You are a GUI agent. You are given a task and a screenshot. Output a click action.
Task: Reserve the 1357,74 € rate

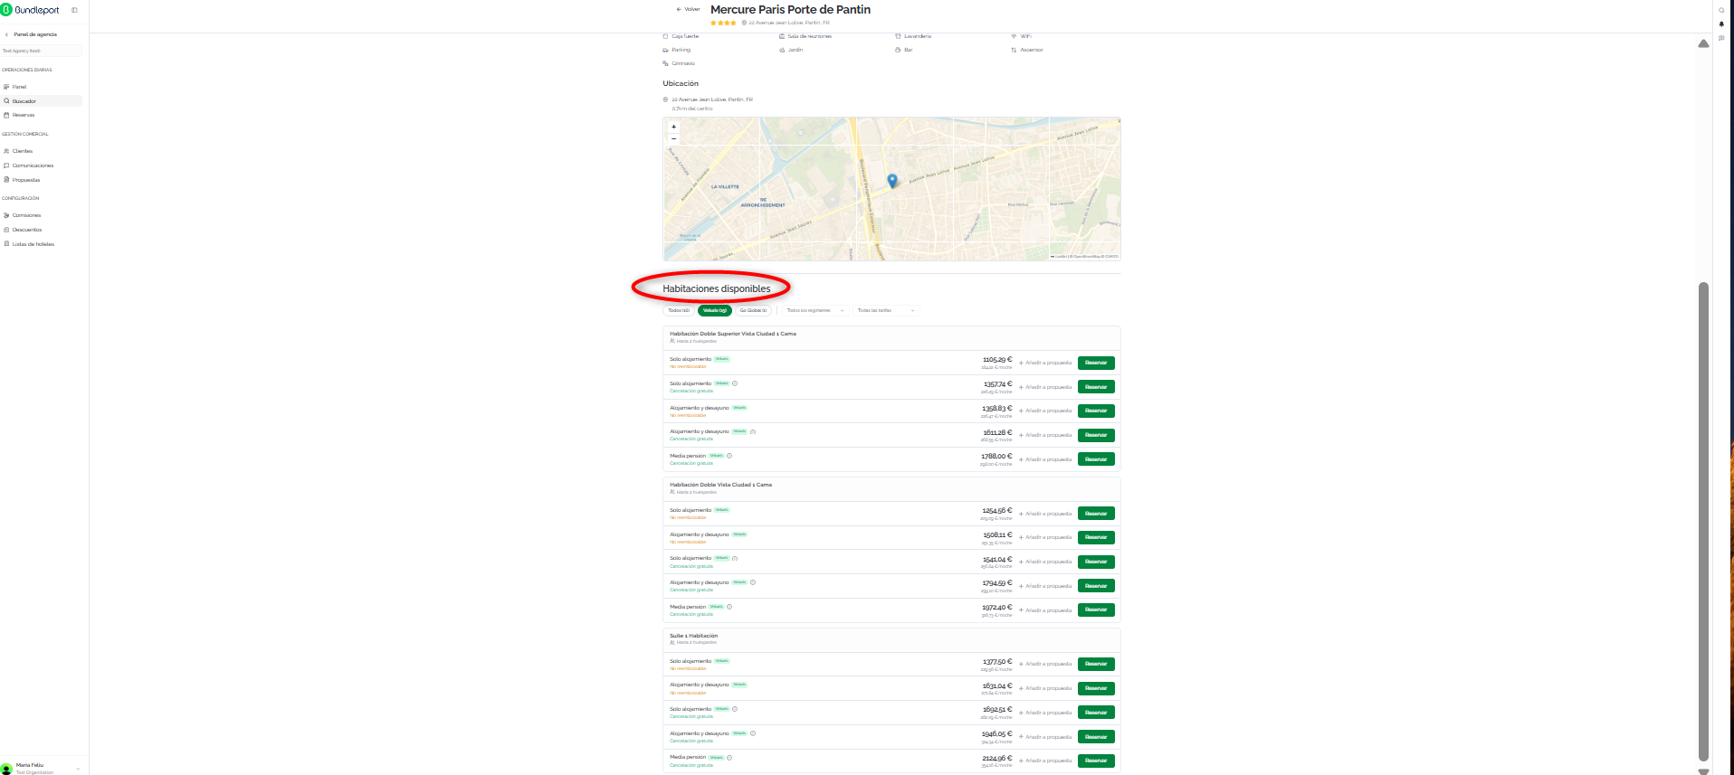[x=1096, y=387]
